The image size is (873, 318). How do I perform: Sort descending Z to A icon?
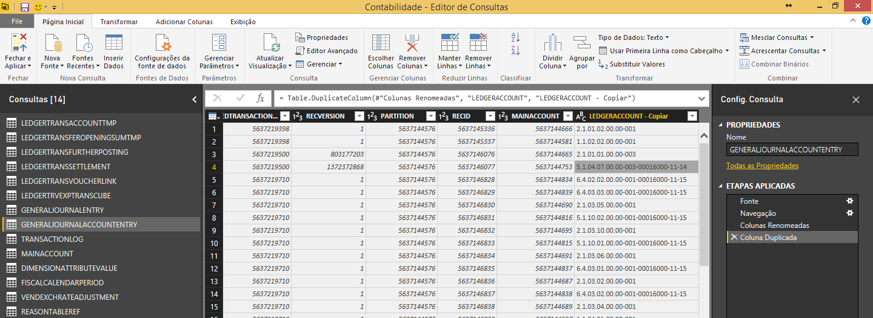click(x=516, y=50)
